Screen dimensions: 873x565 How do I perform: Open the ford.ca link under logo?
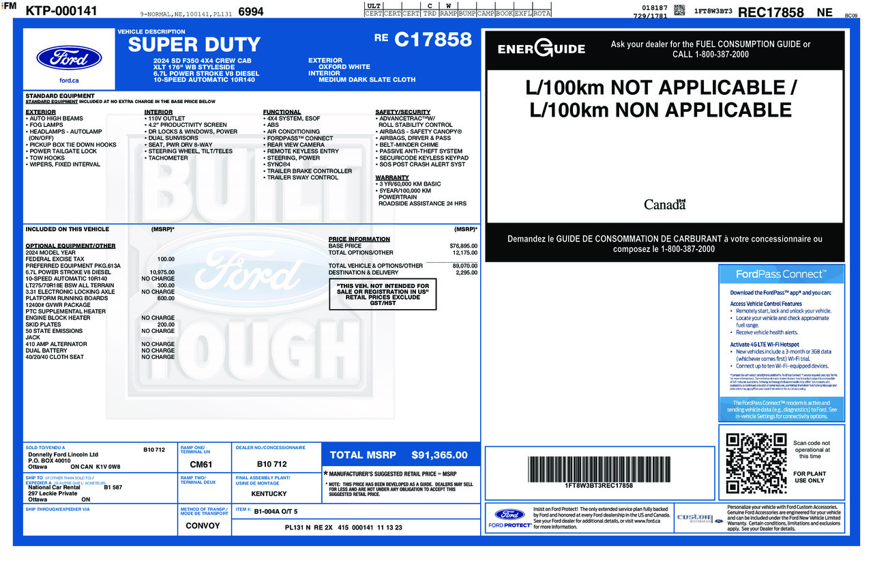[x=69, y=81]
